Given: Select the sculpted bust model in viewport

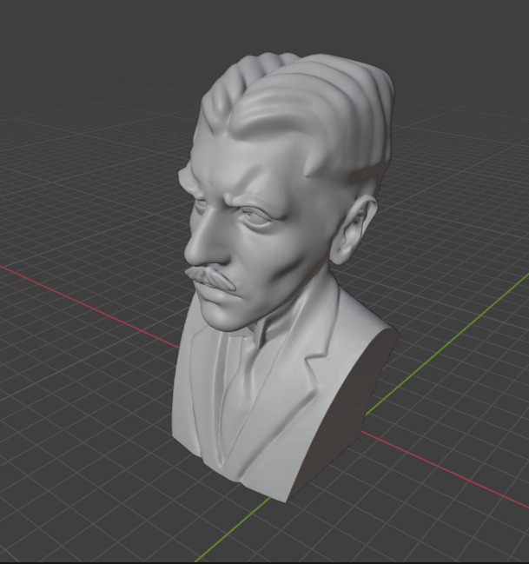Looking at the screenshot, I should (284, 277).
